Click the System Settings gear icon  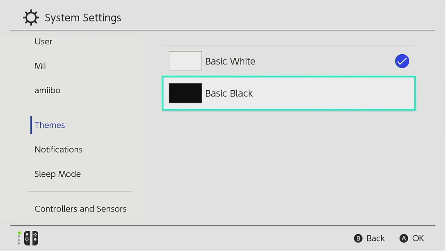point(30,17)
